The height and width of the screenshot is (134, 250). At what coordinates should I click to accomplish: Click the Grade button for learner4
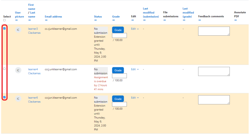coord(118,70)
